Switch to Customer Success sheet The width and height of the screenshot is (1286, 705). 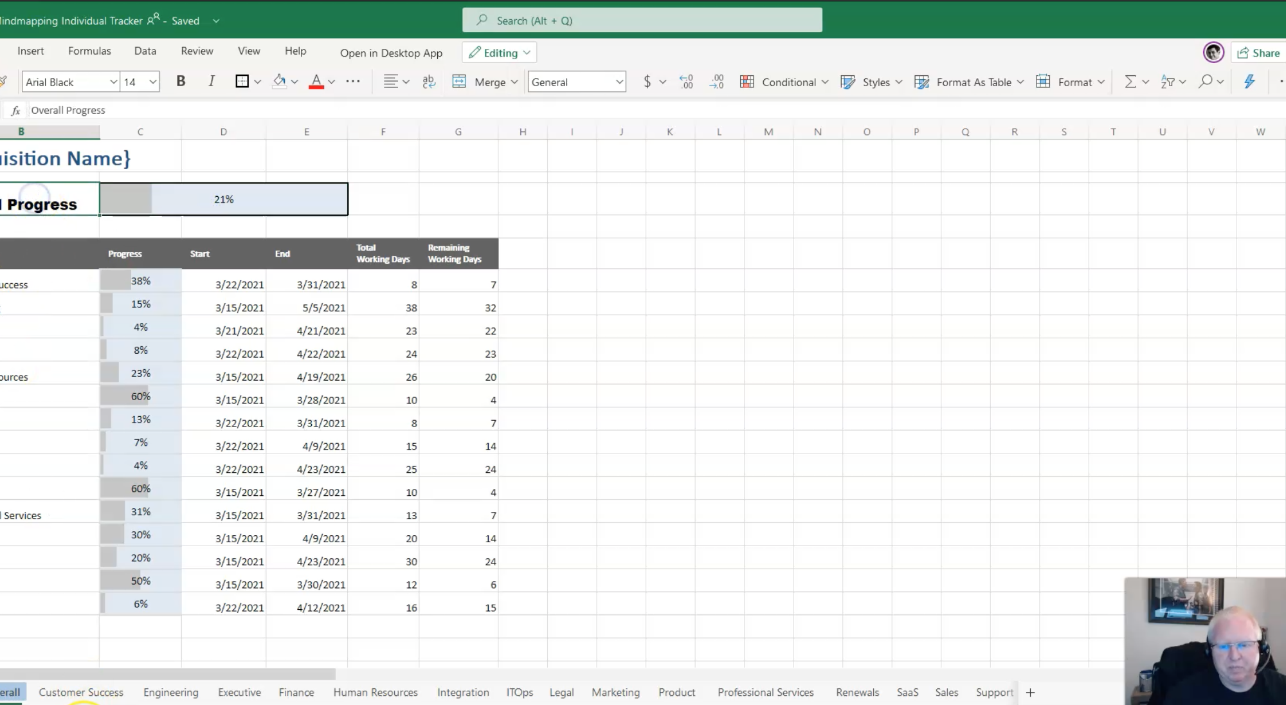click(81, 692)
